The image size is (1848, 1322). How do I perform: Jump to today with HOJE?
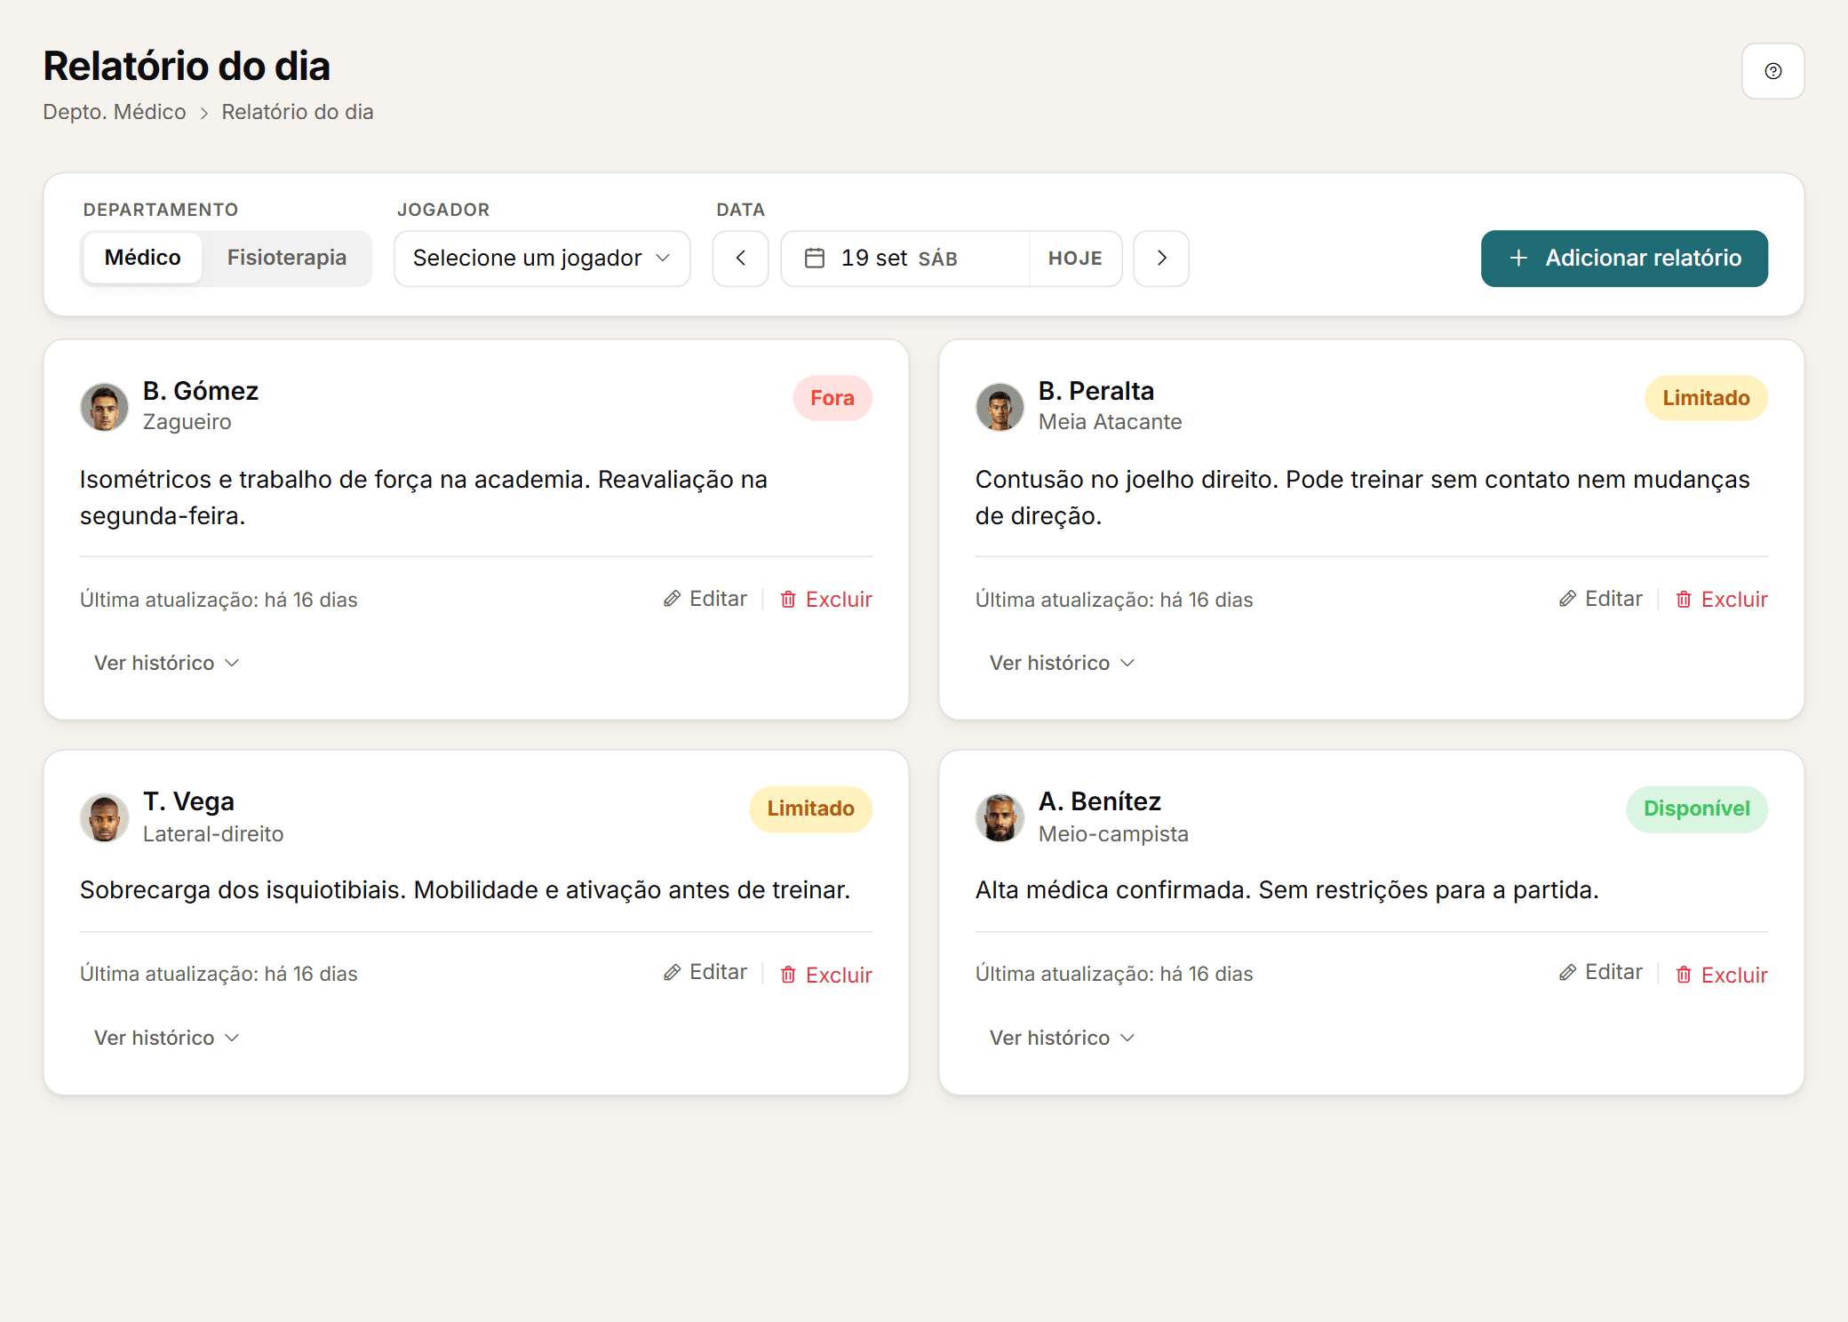tap(1075, 259)
